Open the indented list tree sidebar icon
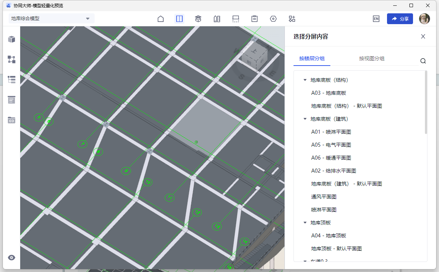The image size is (439, 272). 12,80
